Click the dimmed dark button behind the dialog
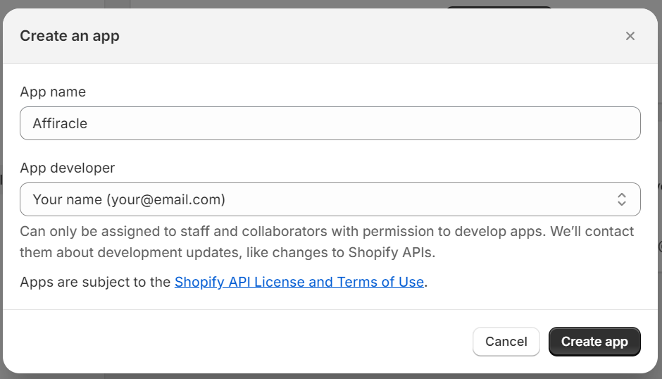 point(499,6)
